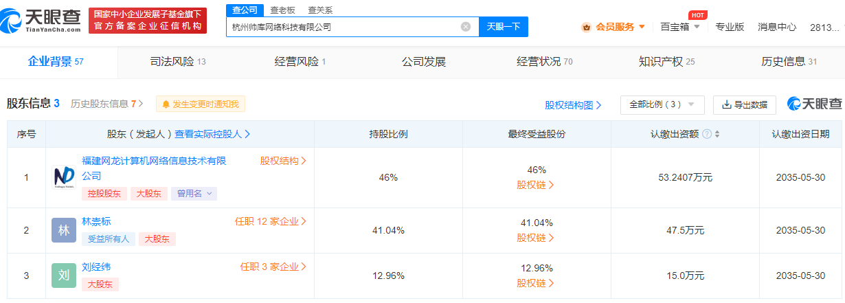Sort by subscribed capital amount
Image resolution: width=845 pixels, height=303 pixels.
717,134
